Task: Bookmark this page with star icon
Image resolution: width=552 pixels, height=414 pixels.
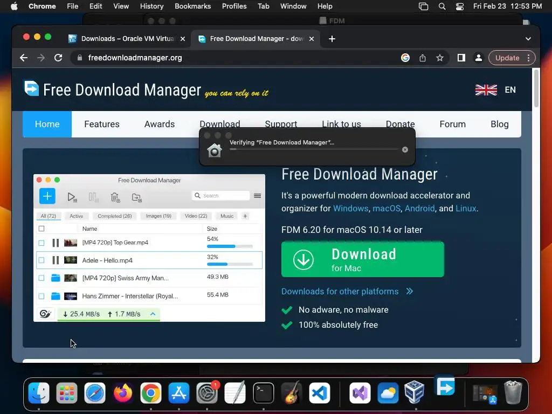Action: pos(440,58)
